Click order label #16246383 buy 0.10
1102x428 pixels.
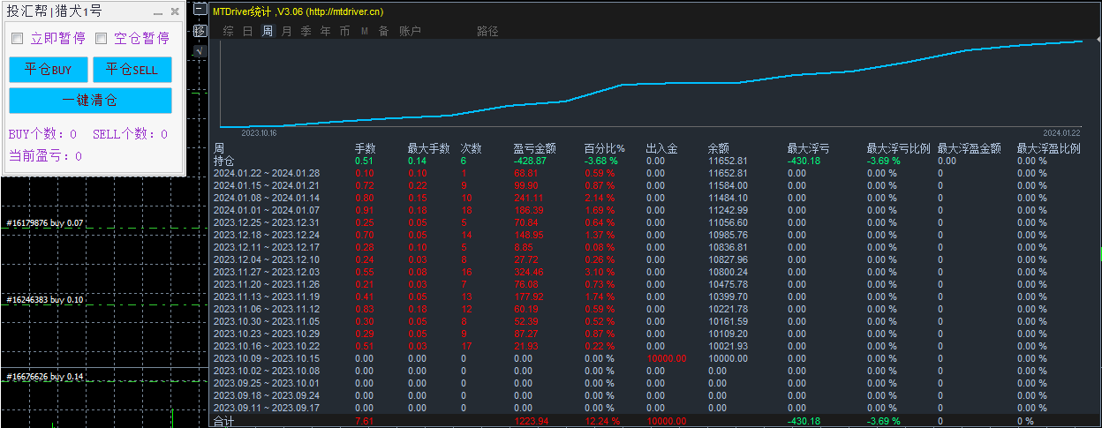44,300
